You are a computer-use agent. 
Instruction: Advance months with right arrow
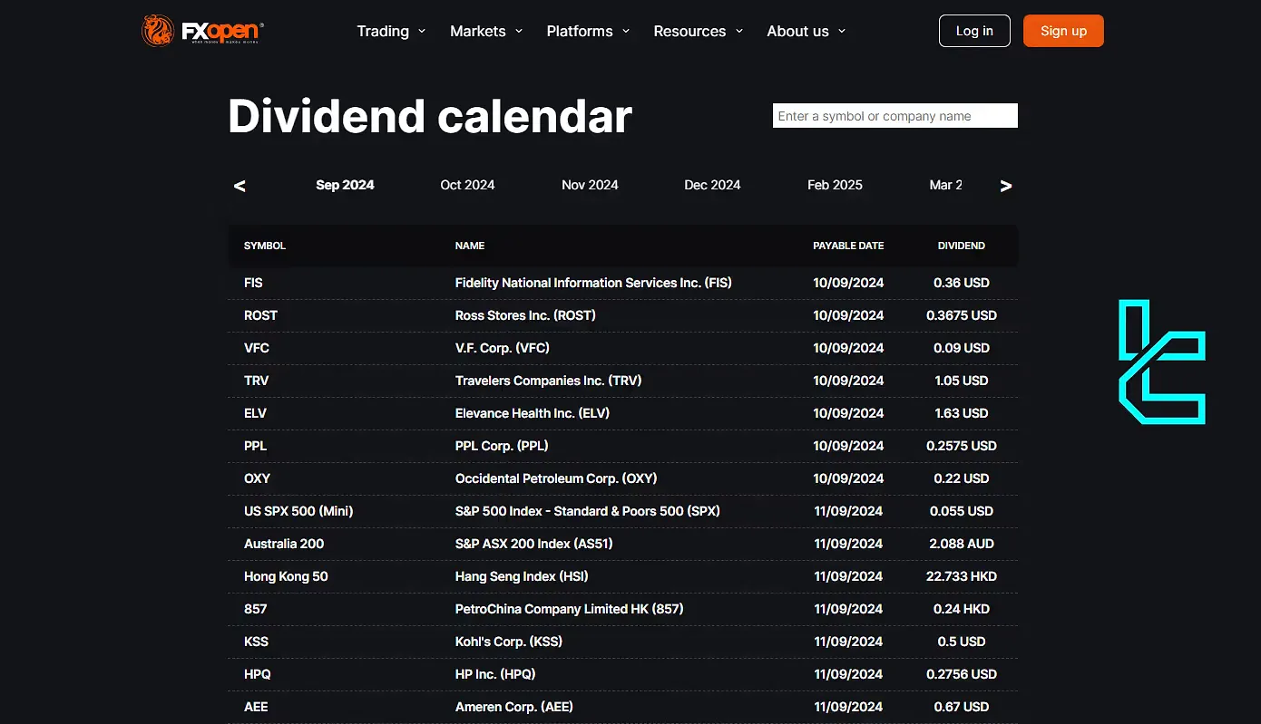(x=1005, y=186)
